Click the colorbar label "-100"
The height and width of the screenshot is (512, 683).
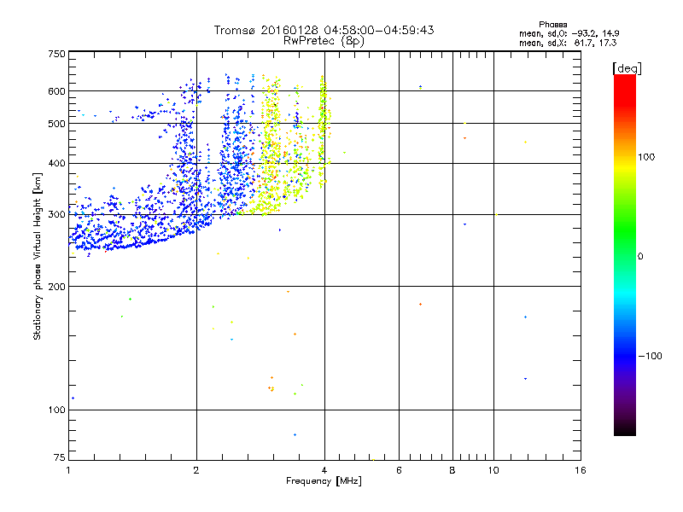(650, 356)
